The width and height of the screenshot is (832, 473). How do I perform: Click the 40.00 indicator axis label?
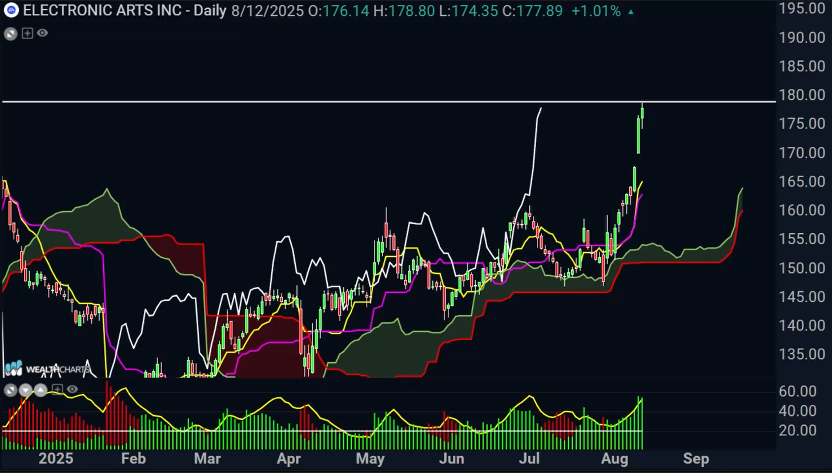(798, 411)
